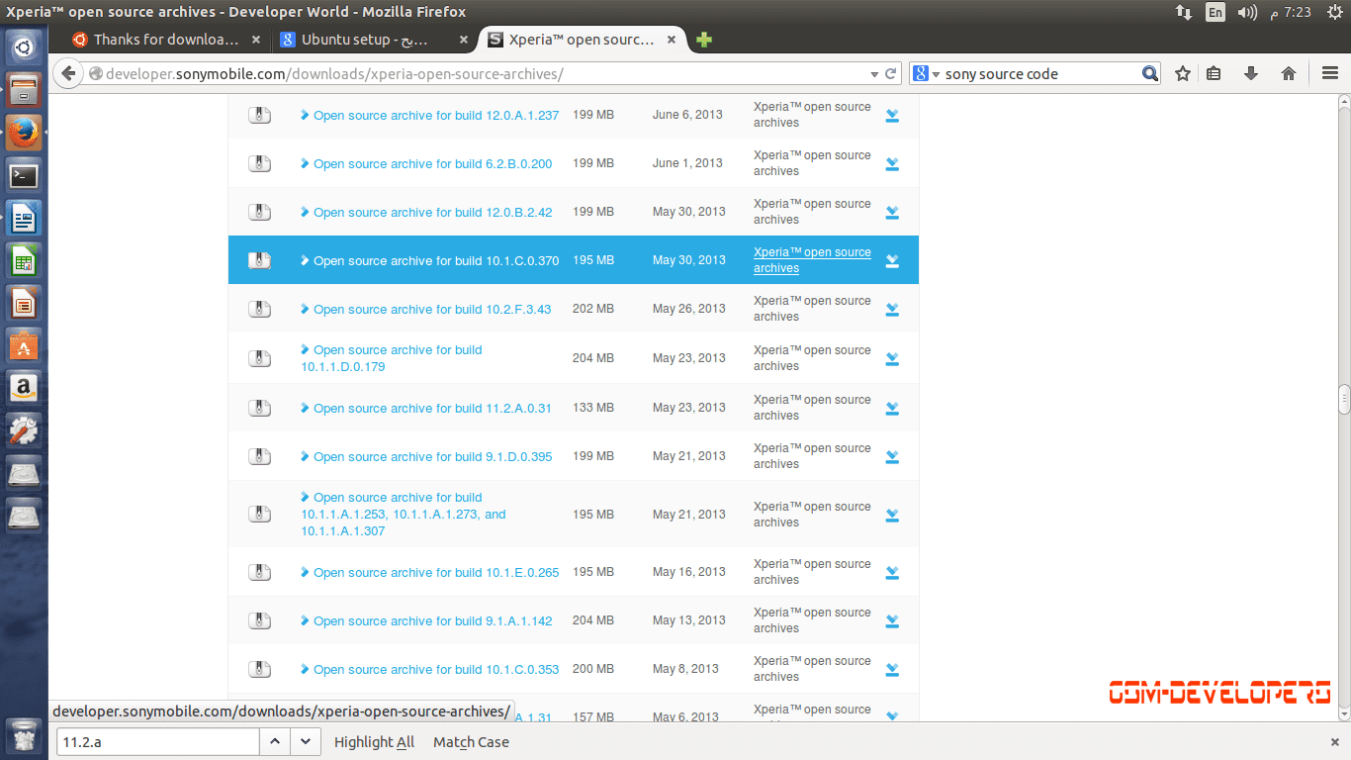1351x760 pixels.
Task: Open link for build 10.1.C.0.370
Action: [x=436, y=260]
